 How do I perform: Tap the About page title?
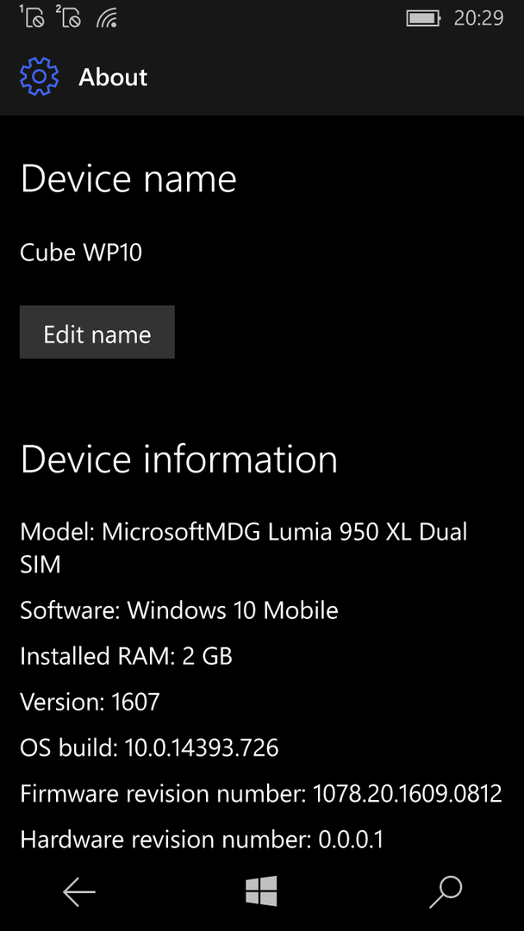point(113,78)
